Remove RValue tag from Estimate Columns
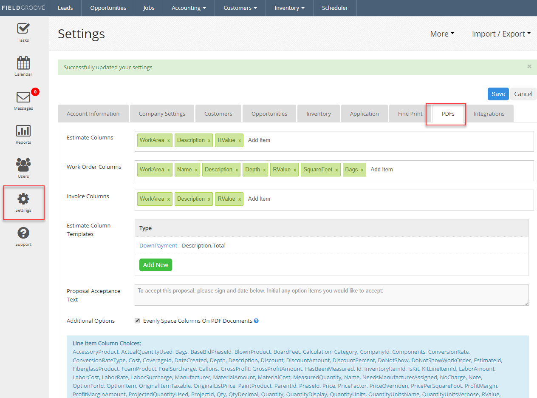 [x=240, y=141]
